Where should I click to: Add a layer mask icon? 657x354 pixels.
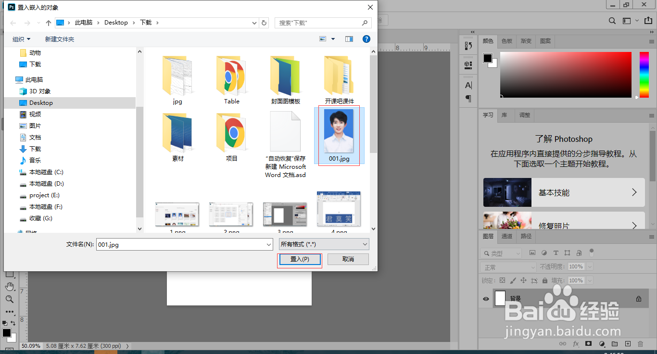click(588, 344)
